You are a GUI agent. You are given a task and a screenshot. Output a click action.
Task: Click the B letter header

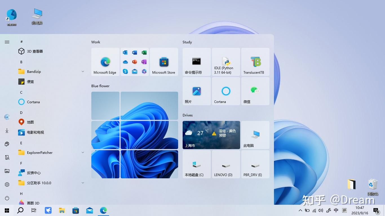pos(21,62)
